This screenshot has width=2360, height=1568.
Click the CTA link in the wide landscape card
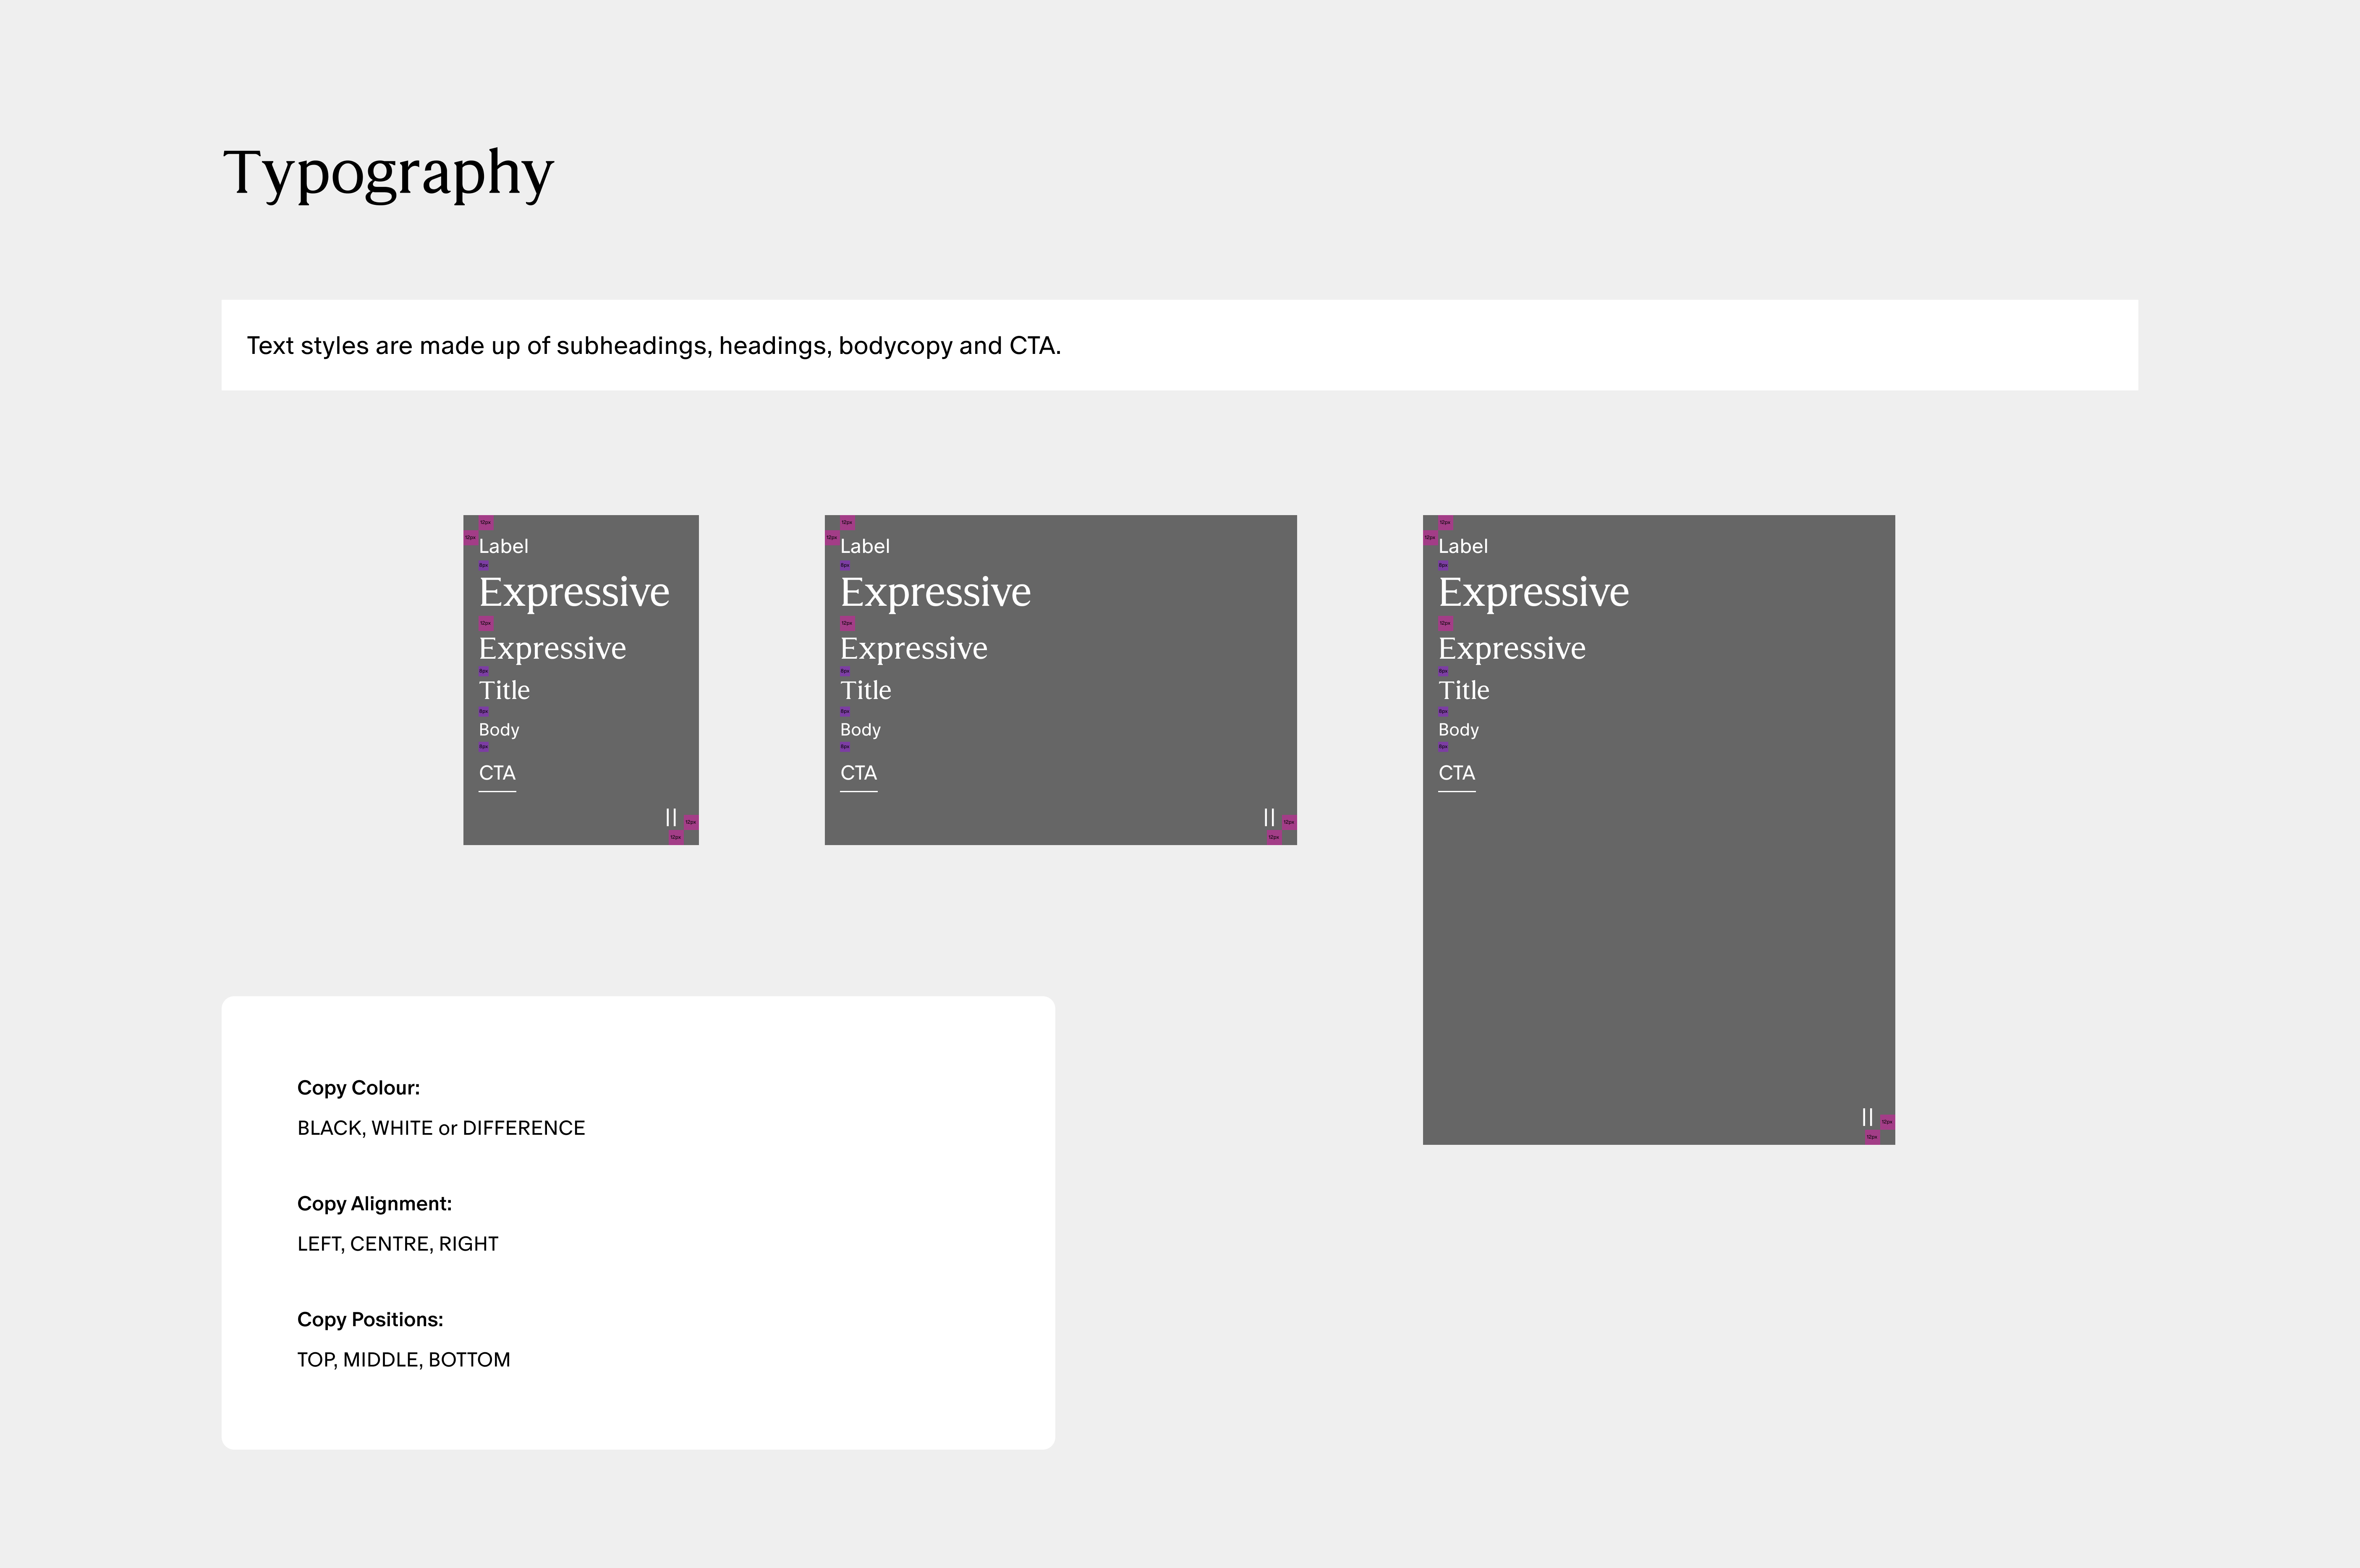tap(858, 773)
